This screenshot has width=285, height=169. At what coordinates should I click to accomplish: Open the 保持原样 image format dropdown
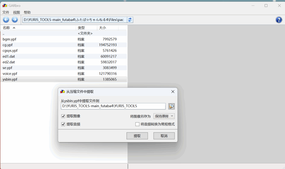coord(164,116)
